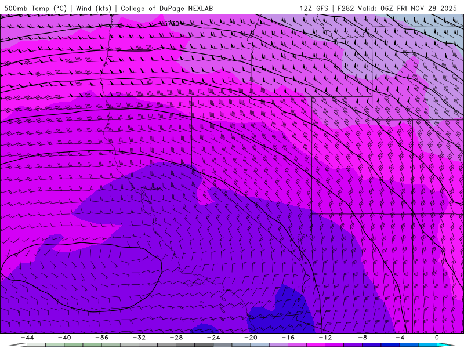The width and height of the screenshot is (464, 348).
Task: Pick the pale whitish swatch just right of -44
Action: pos(37,345)
